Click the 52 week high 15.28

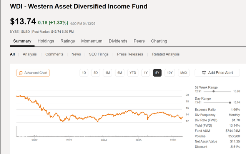[237, 91]
